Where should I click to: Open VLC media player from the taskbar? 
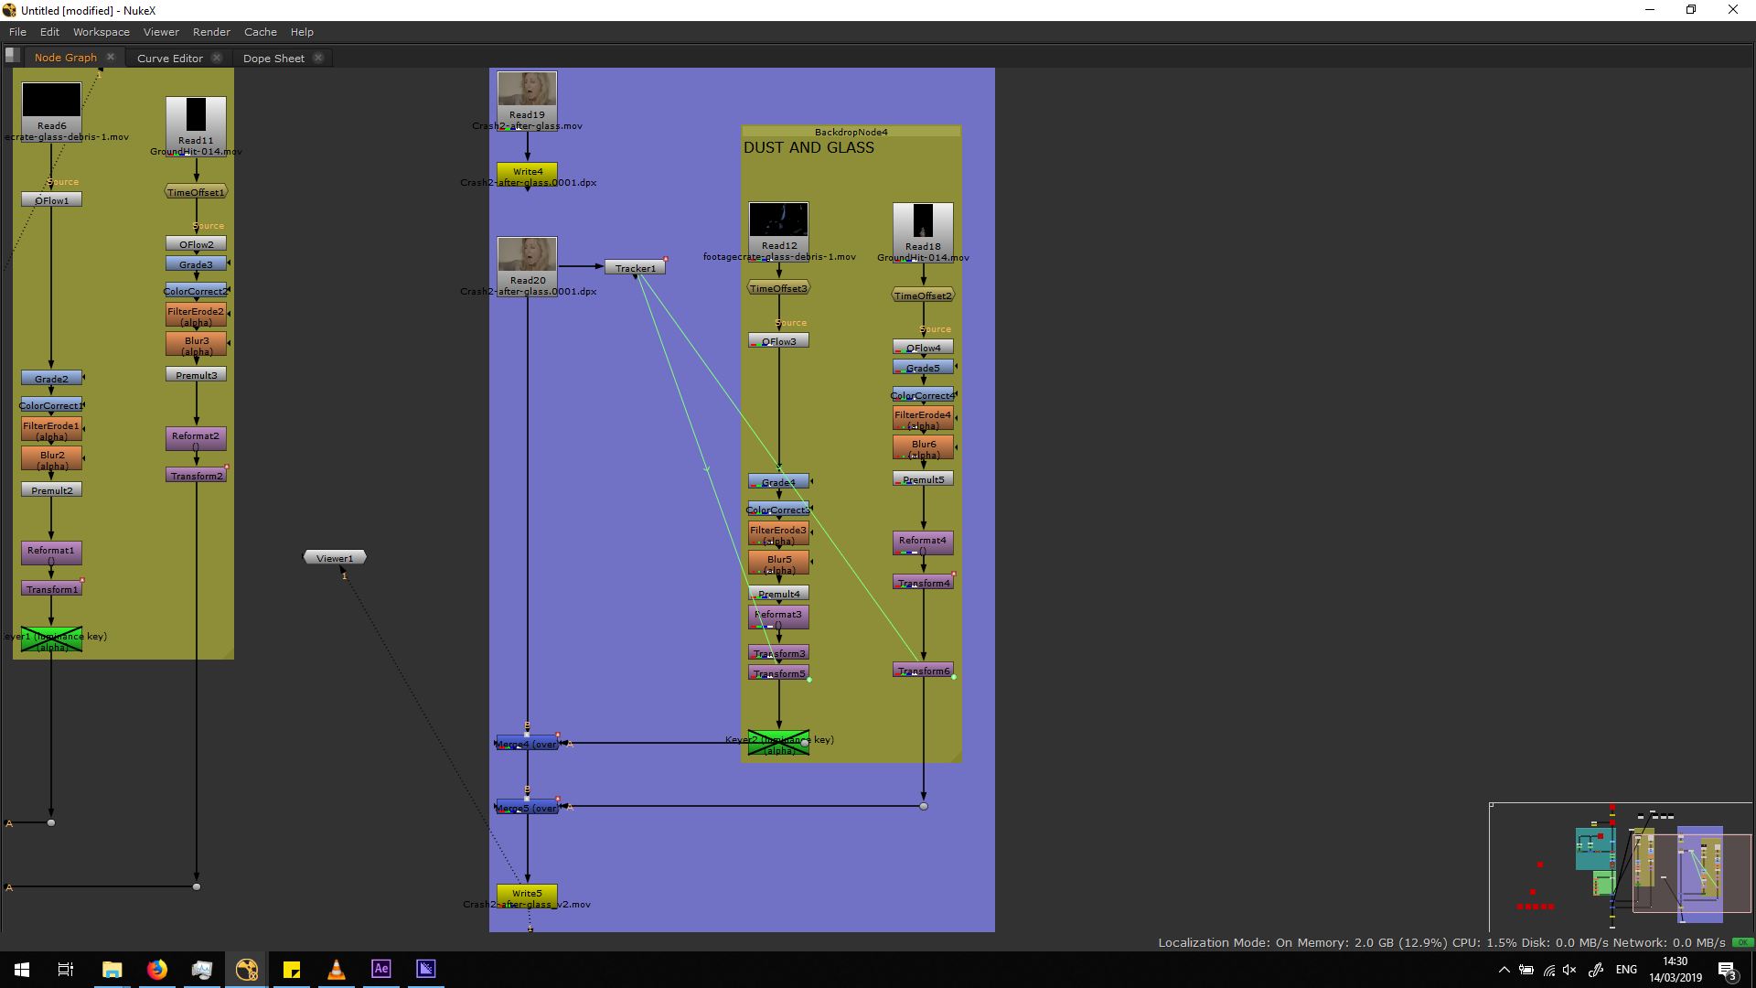(x=337, y=969)
